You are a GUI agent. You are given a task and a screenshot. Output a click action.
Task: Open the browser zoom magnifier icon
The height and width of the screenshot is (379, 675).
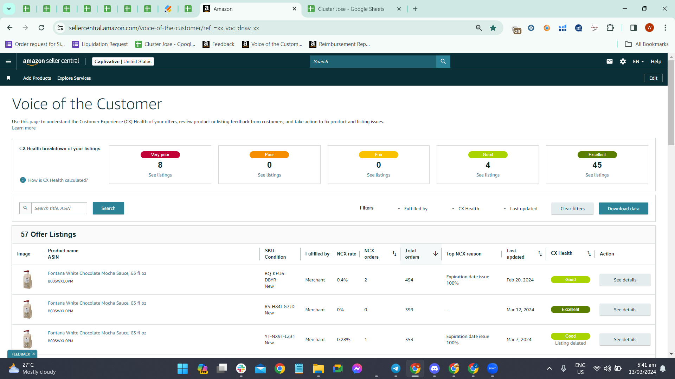(479, 28)
